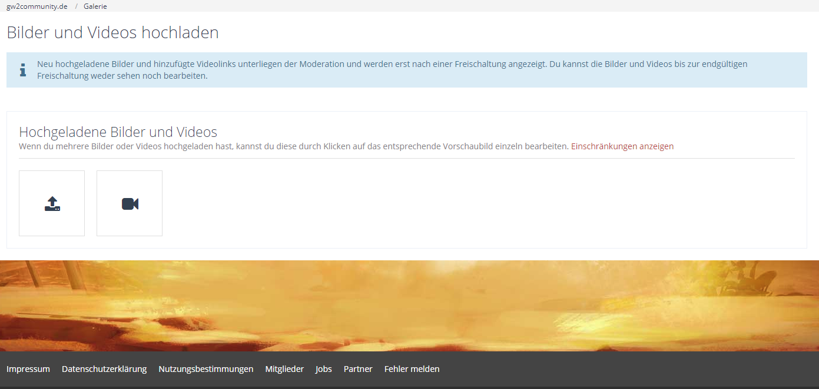Click the info icon in the blue notice

click(x=23, y=71)
